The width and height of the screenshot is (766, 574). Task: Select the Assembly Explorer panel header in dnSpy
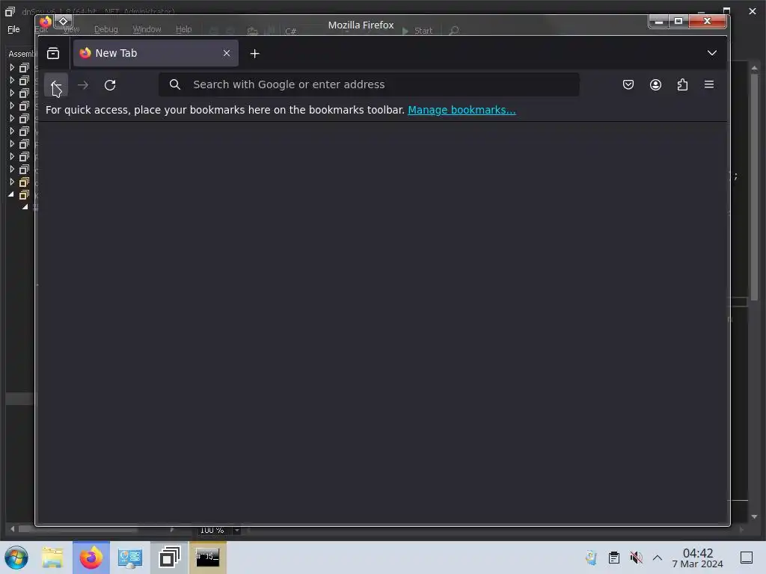pyautogui.click(x=22, y=54)
